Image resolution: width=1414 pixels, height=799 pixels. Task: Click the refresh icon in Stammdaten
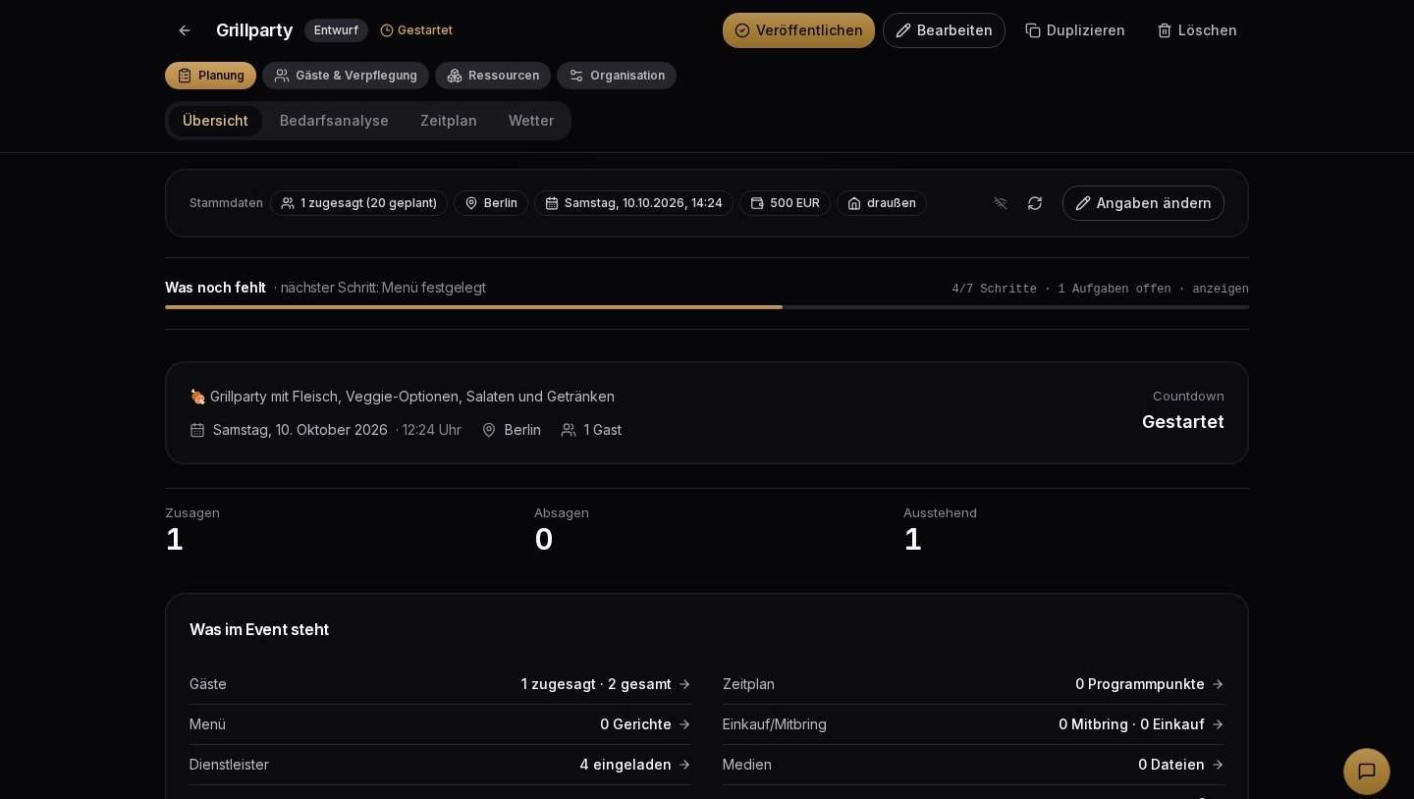(x=1035, y=203)
